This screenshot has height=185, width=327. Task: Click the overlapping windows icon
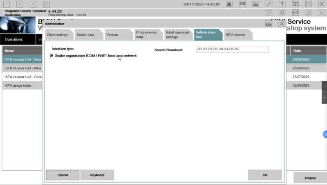point(309,4)
